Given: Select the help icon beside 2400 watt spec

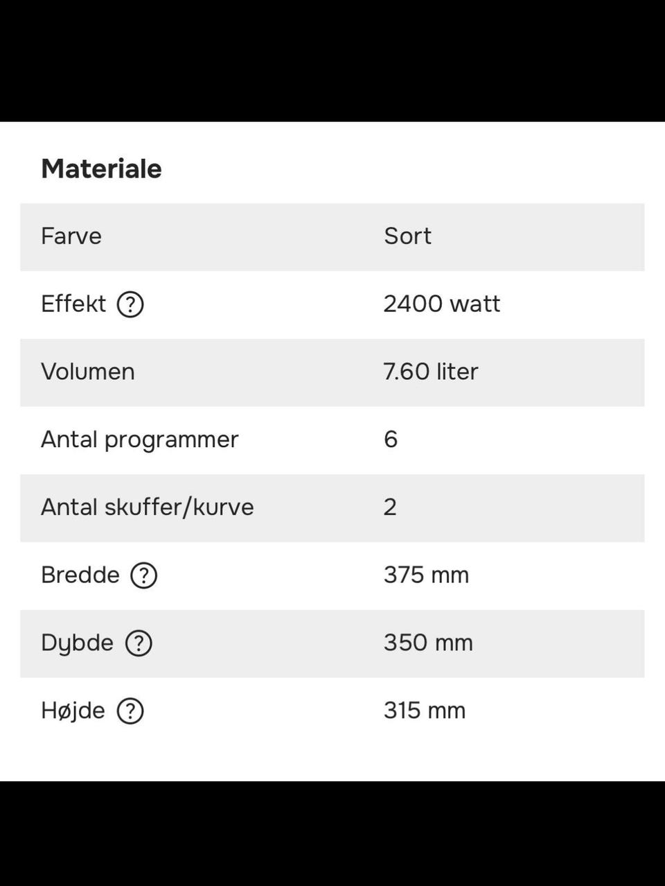Looking at the screenshot, I should [132, 304].
